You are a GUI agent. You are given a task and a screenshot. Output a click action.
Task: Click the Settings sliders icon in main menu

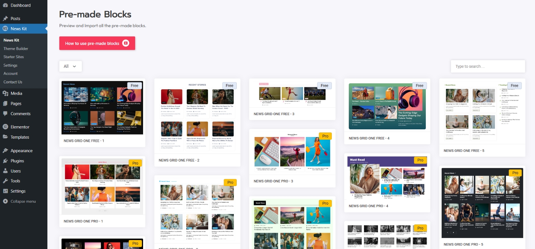coord(6,191)
